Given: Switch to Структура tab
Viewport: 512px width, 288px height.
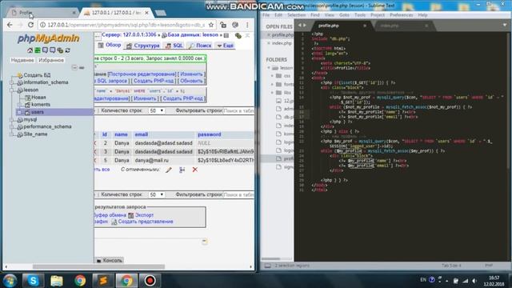Looking at the screenshot, I should click(x=143, y=46).
